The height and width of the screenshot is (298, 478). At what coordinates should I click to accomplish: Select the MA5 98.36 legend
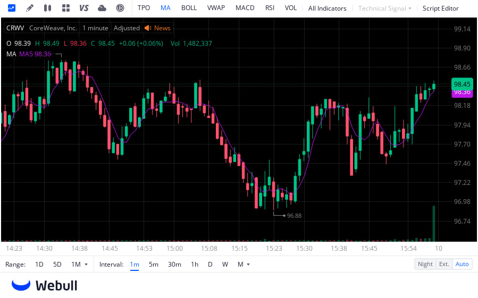point(35,54)
